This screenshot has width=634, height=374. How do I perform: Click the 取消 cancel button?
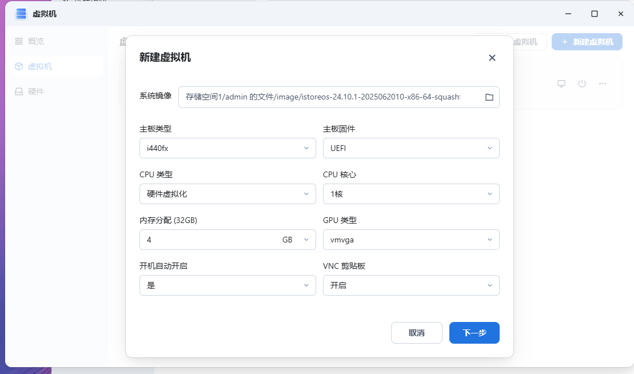click(x=417, y=333)
